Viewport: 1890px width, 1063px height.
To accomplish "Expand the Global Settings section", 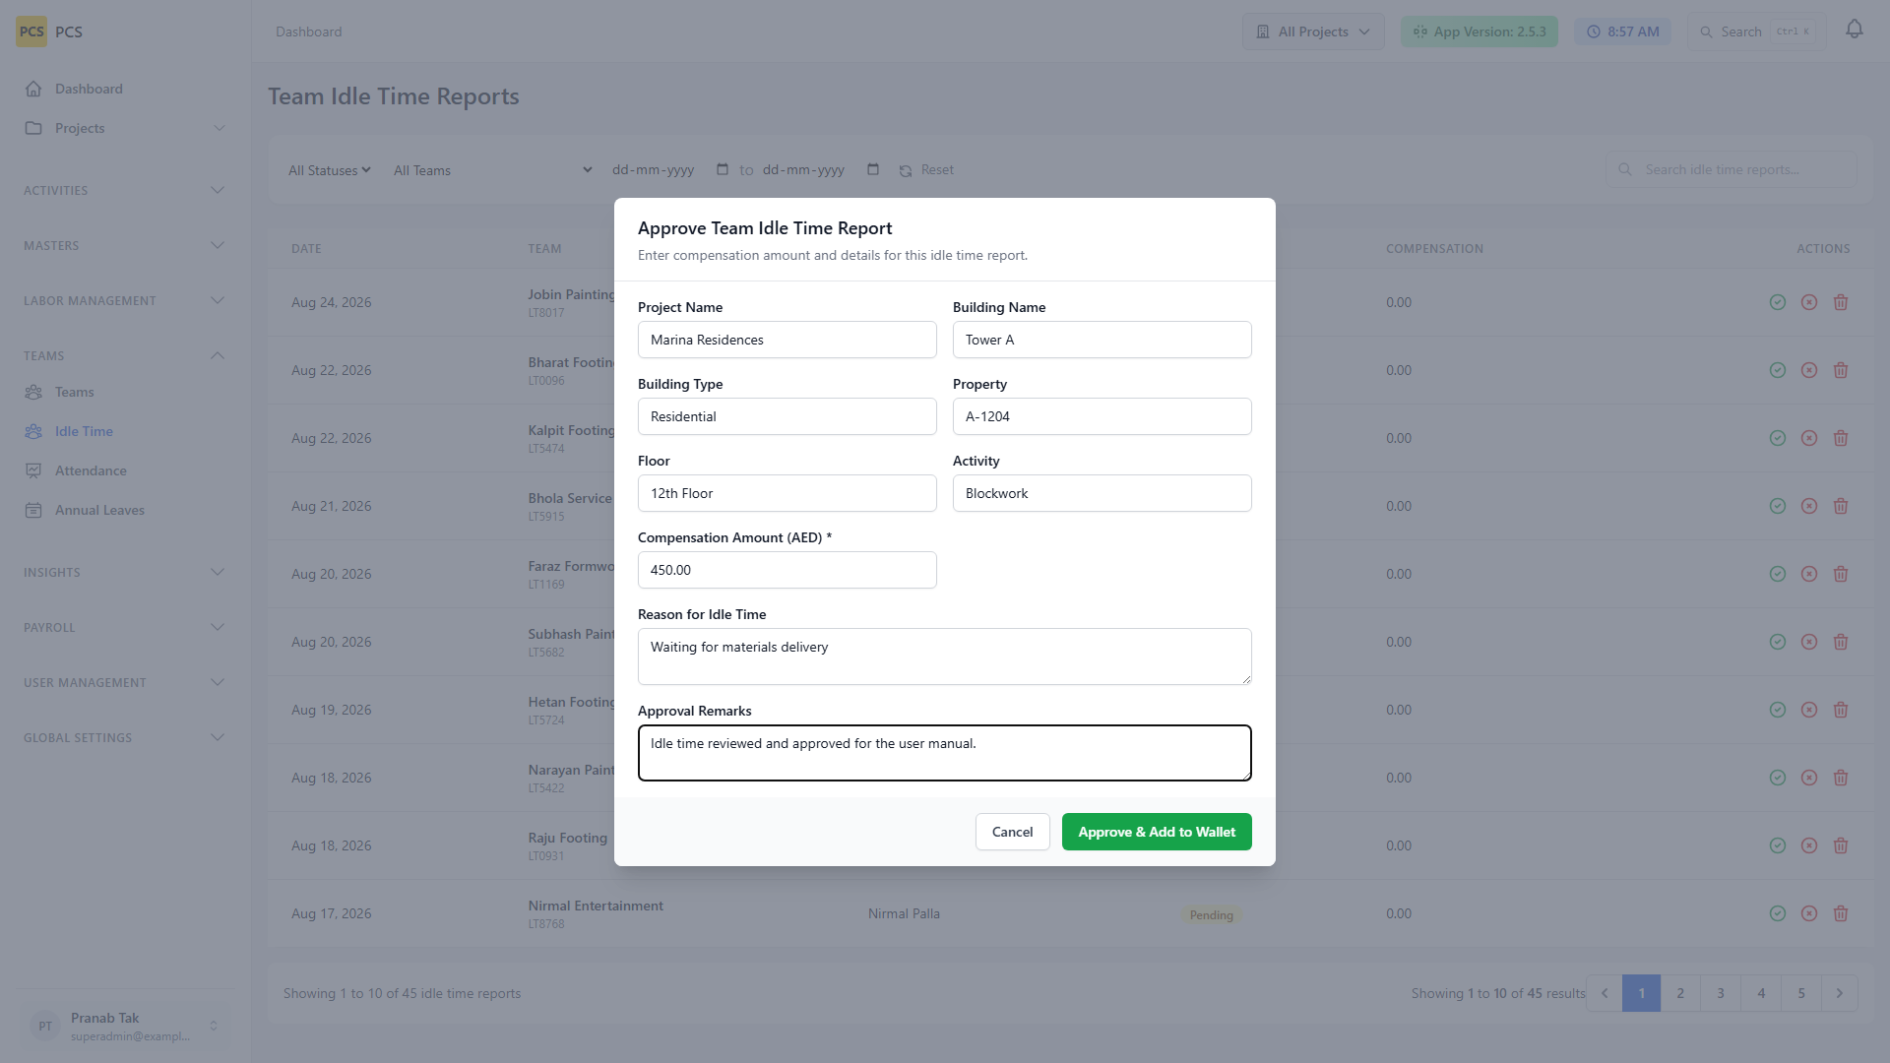I will coord(125,737).
